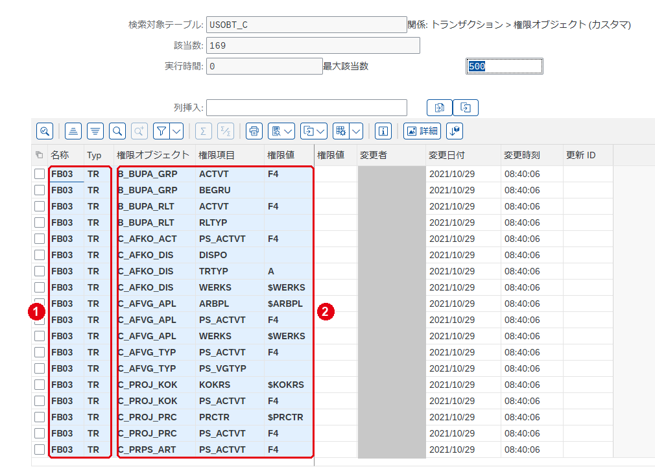Click the 変更者 column header

391,155
